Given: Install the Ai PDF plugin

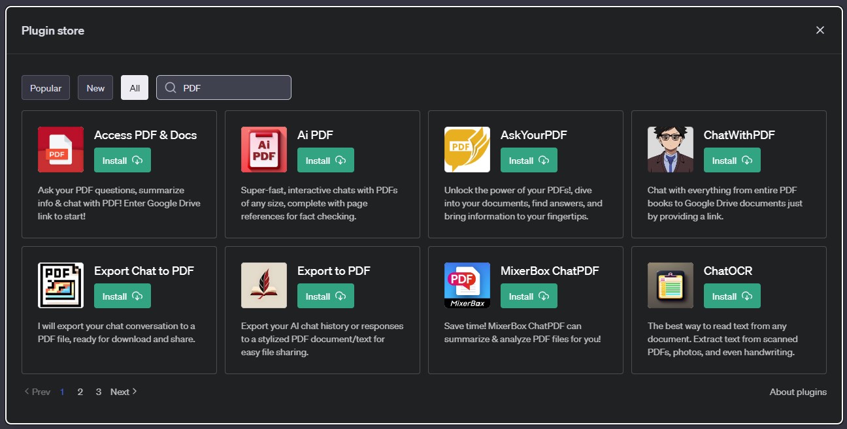Looking at the screenshot, I should [x=325, y=161].
